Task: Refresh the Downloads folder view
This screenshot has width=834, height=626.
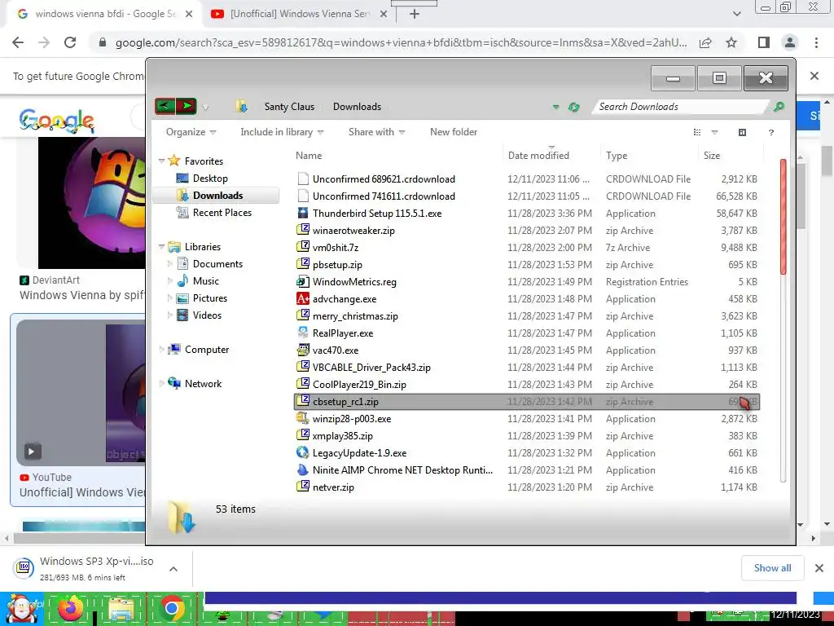Action: pyautogui.click(x=573, y=107)
